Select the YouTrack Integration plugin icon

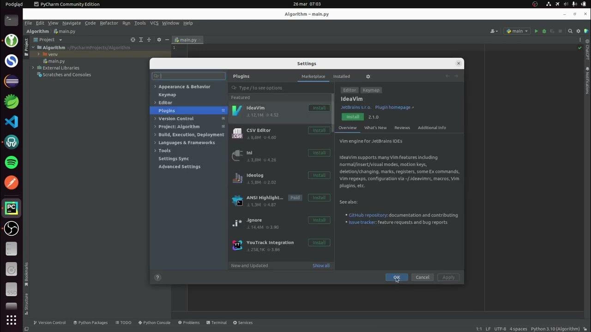point(237,245)
